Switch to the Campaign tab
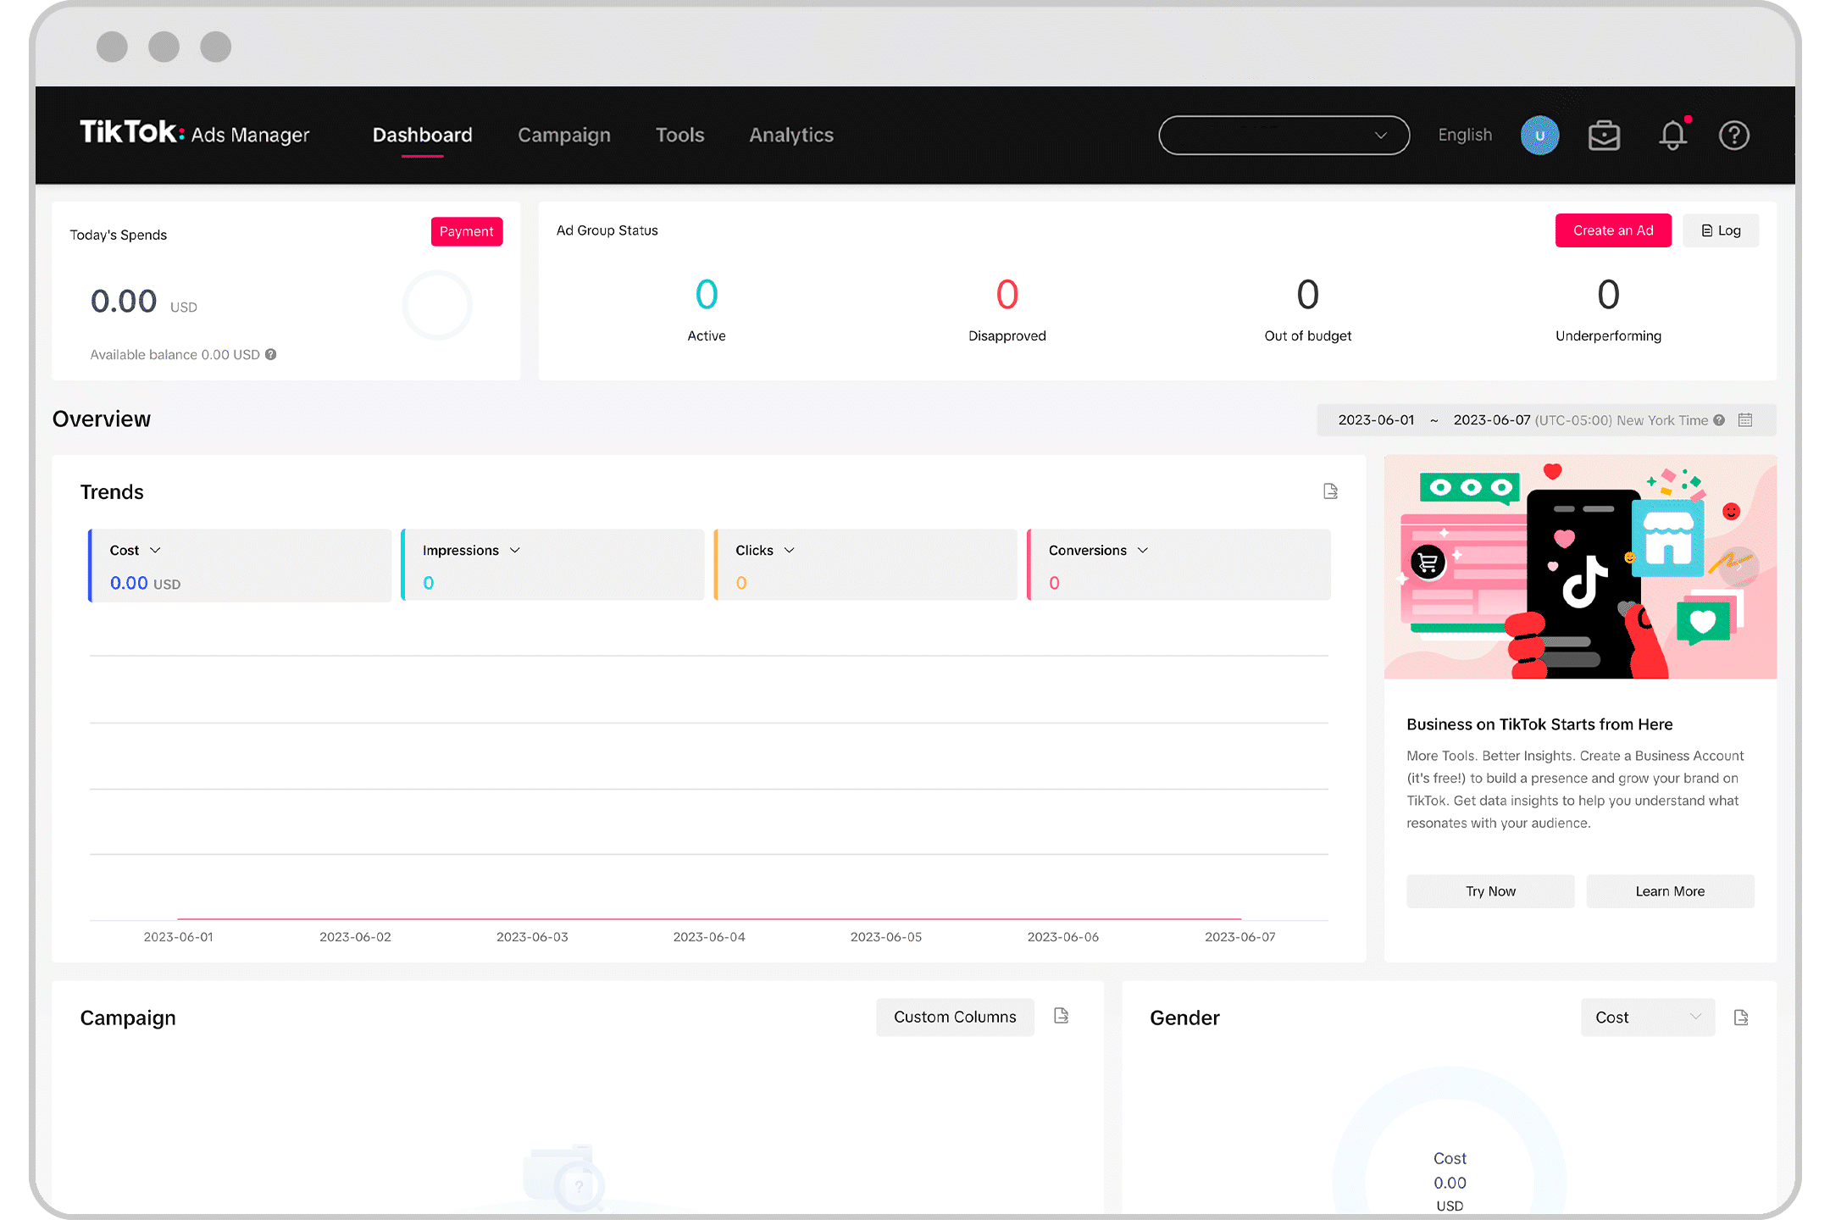1830x1220 pixels. coord(563,136)
